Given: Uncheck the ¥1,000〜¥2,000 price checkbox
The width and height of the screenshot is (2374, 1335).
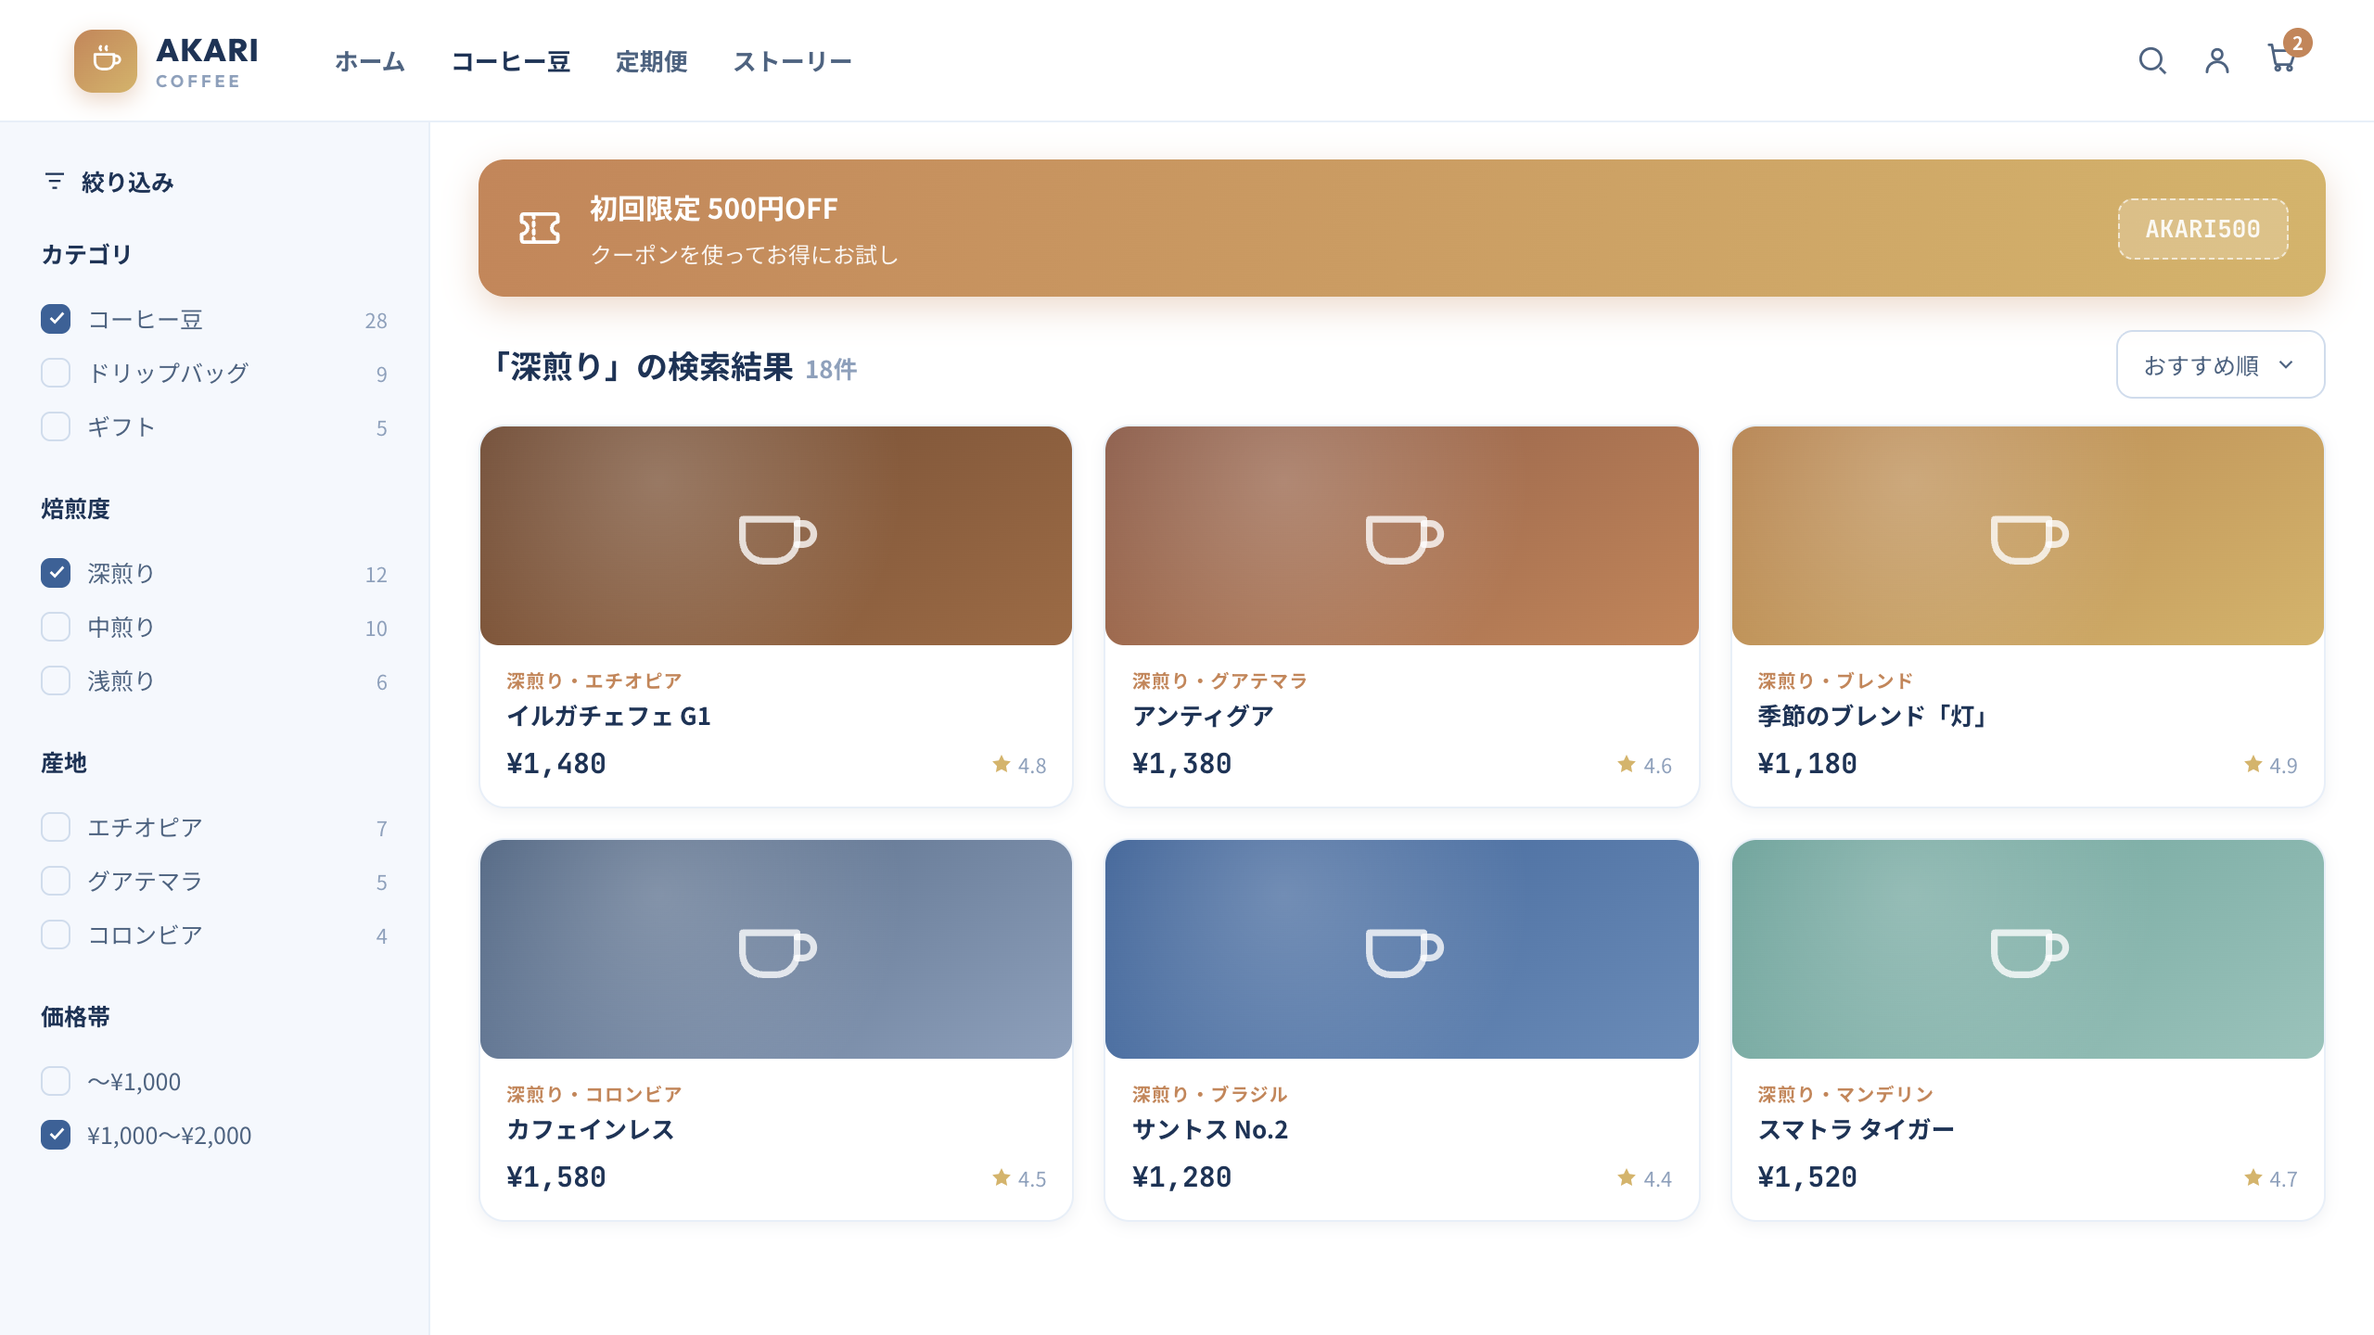Looking at the screenshot, I should pos(56,1135).
